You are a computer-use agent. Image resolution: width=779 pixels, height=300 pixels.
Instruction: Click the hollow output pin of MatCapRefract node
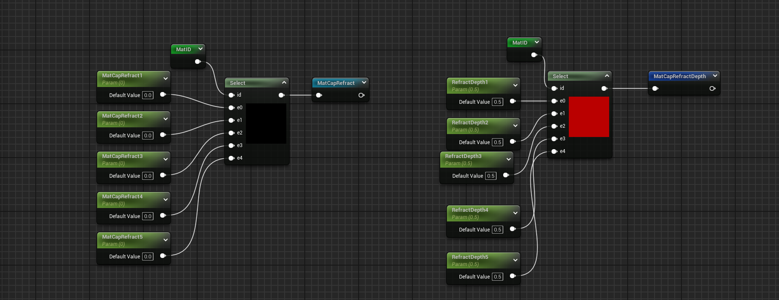click(361, 95)
